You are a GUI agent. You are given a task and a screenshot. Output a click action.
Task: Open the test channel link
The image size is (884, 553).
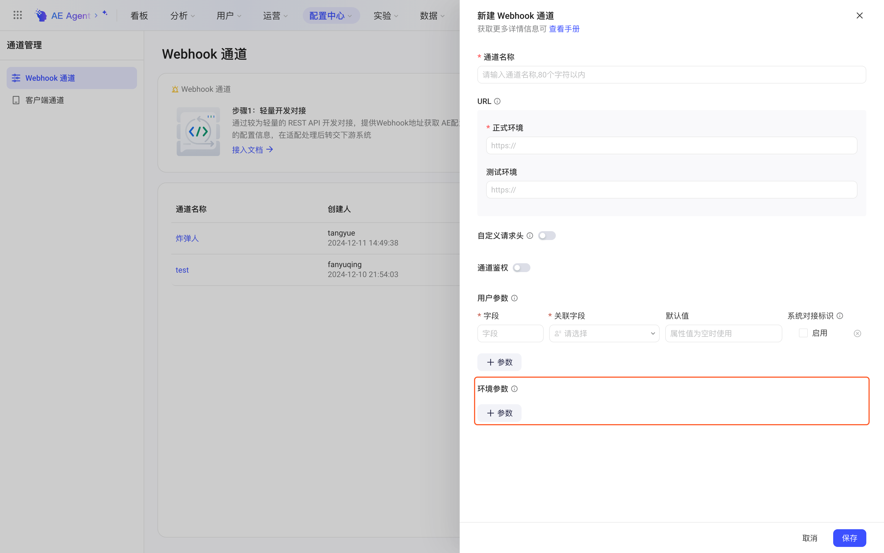point(182,270)
